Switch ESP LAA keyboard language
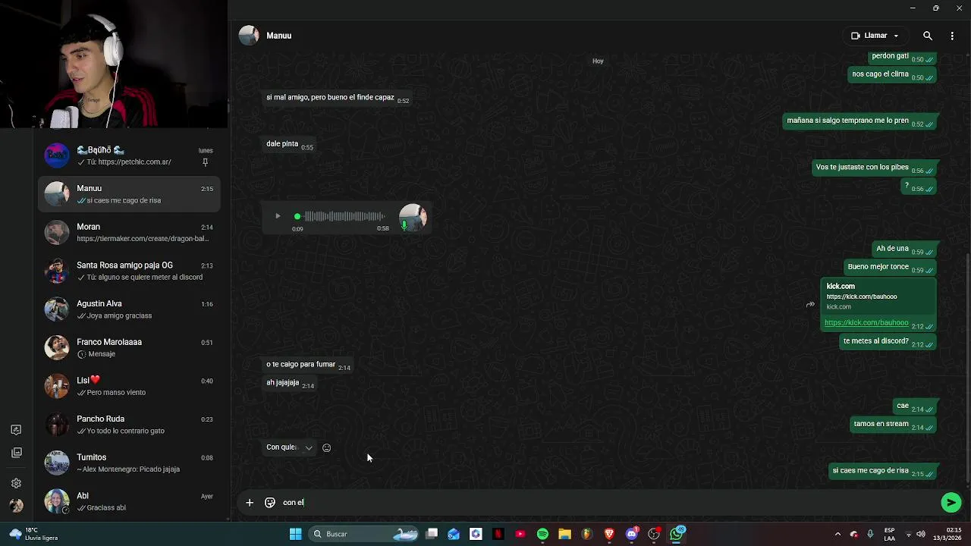This screenshot has width=971, height=546. click(x=889, y=534)
